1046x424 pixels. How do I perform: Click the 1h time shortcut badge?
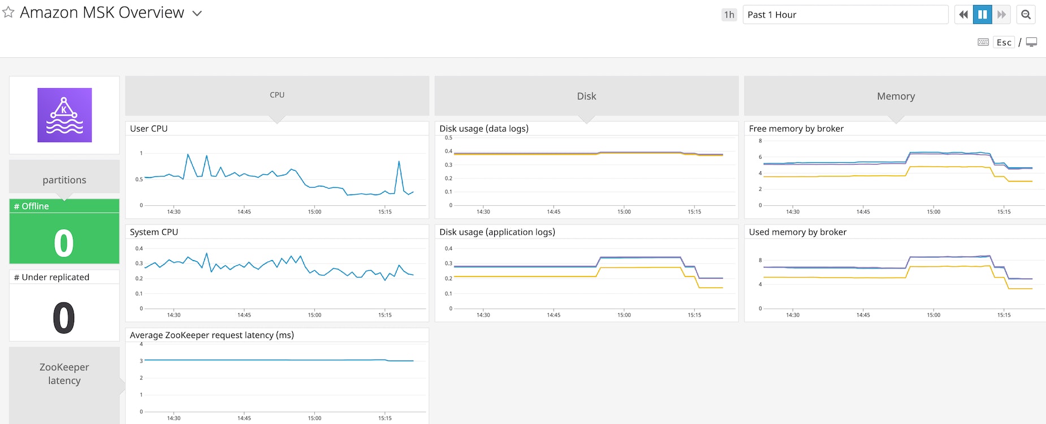[729, 15]
